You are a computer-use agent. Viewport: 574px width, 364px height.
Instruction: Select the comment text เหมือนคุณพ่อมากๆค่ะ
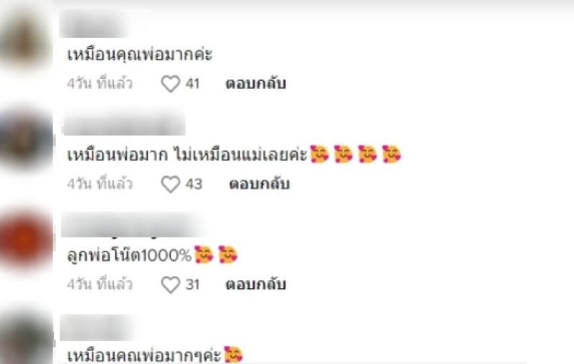(144, 355)
